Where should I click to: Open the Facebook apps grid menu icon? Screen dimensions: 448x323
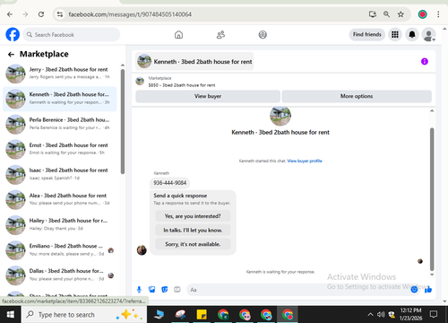coord(395,35)
